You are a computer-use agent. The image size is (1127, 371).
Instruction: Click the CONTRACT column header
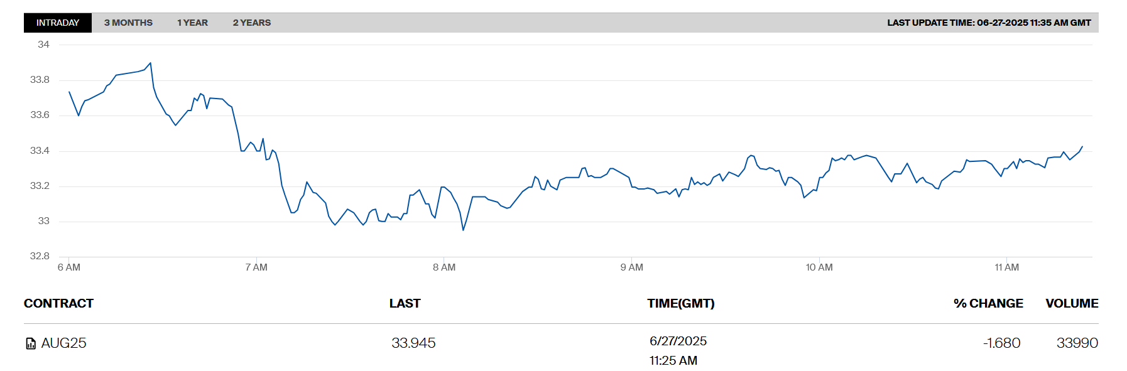tap(58, 303)
